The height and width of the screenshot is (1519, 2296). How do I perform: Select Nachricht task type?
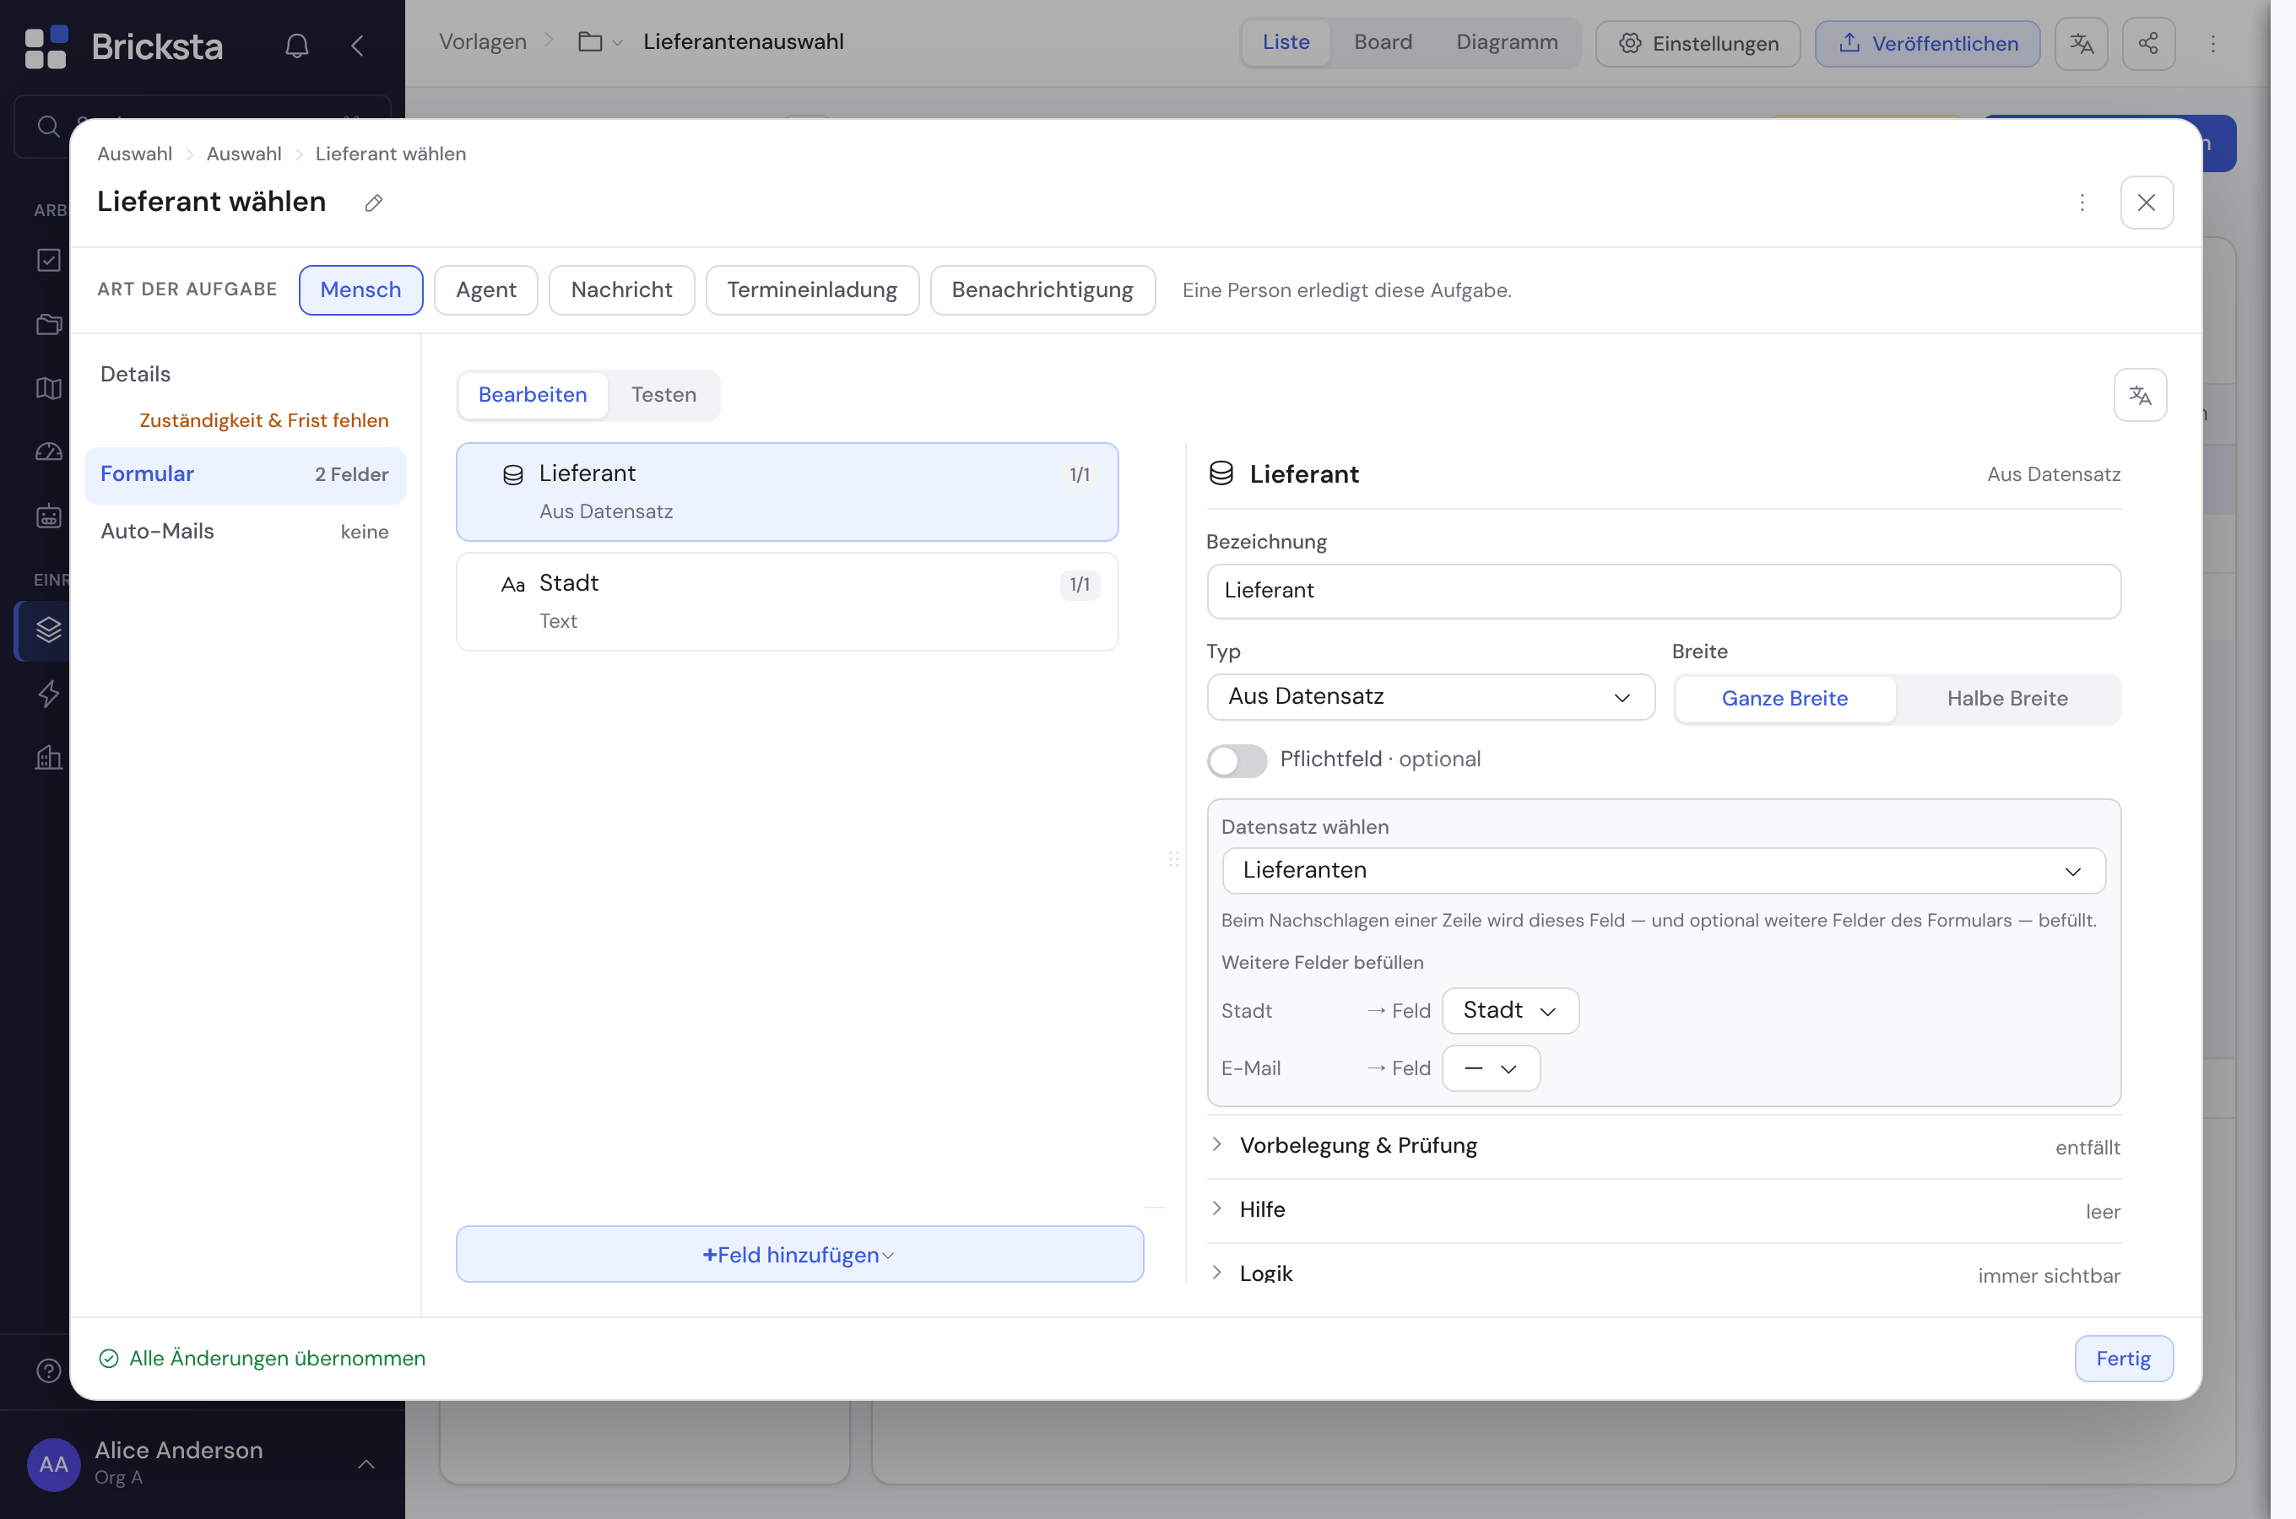coord(622,289)
